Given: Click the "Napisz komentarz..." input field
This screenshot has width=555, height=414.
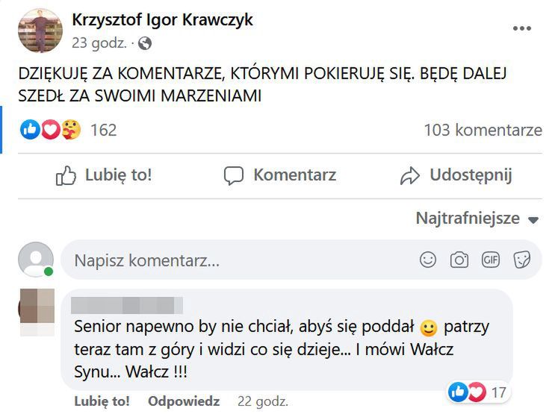Looking at the screenshot, I should click(239, 260).
